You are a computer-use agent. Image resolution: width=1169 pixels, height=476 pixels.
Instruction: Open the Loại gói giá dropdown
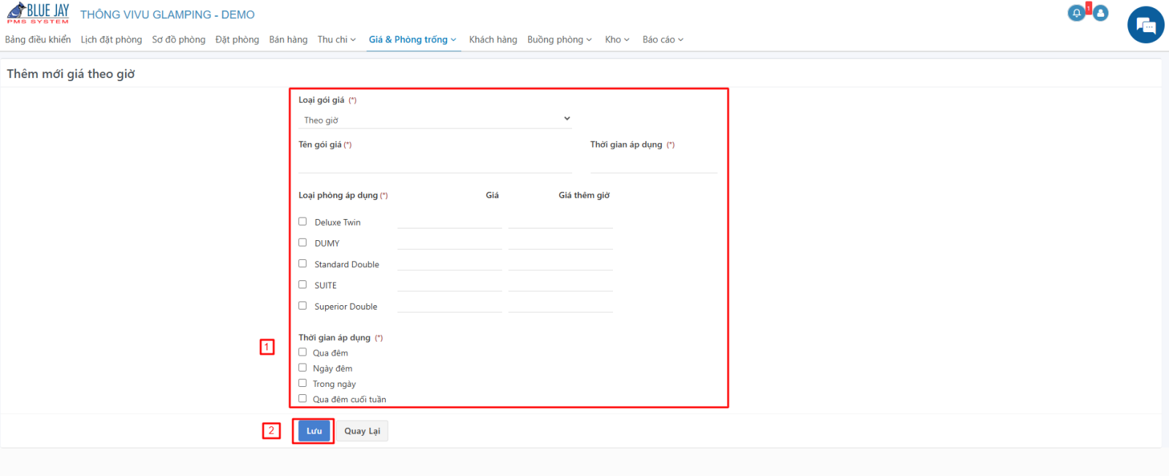(435, 120)
